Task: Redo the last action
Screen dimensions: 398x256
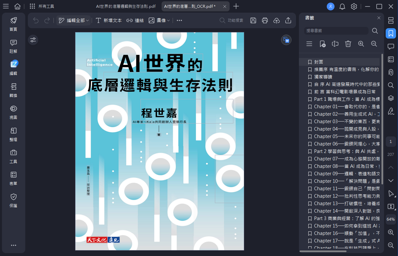Action: (x=47, y=20)
